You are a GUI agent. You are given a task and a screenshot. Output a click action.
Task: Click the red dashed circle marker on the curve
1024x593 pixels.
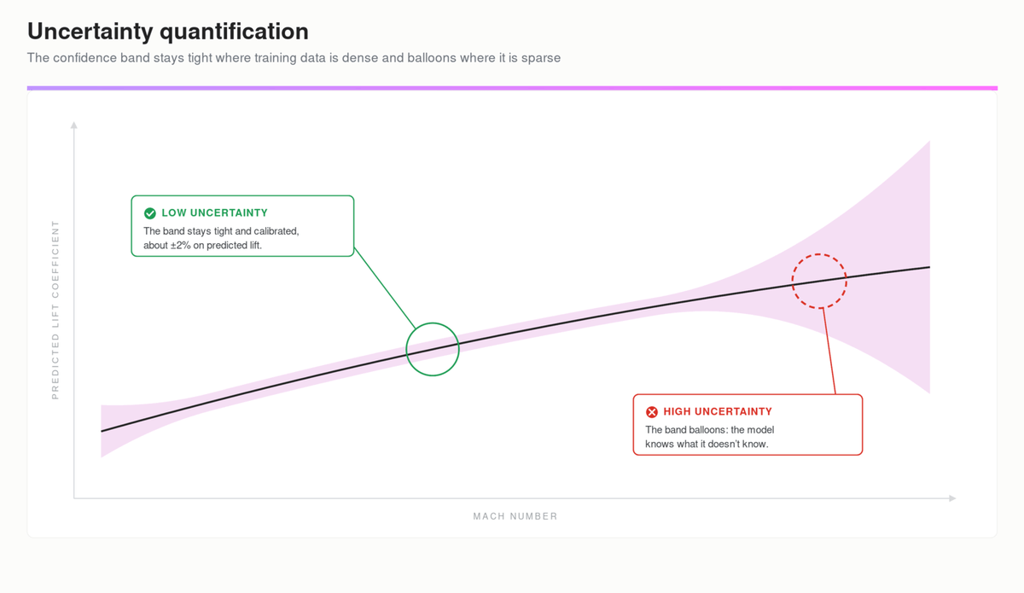(x=819, y=281)
